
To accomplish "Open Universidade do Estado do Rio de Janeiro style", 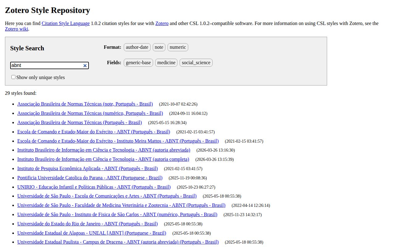I will [87, 224].
